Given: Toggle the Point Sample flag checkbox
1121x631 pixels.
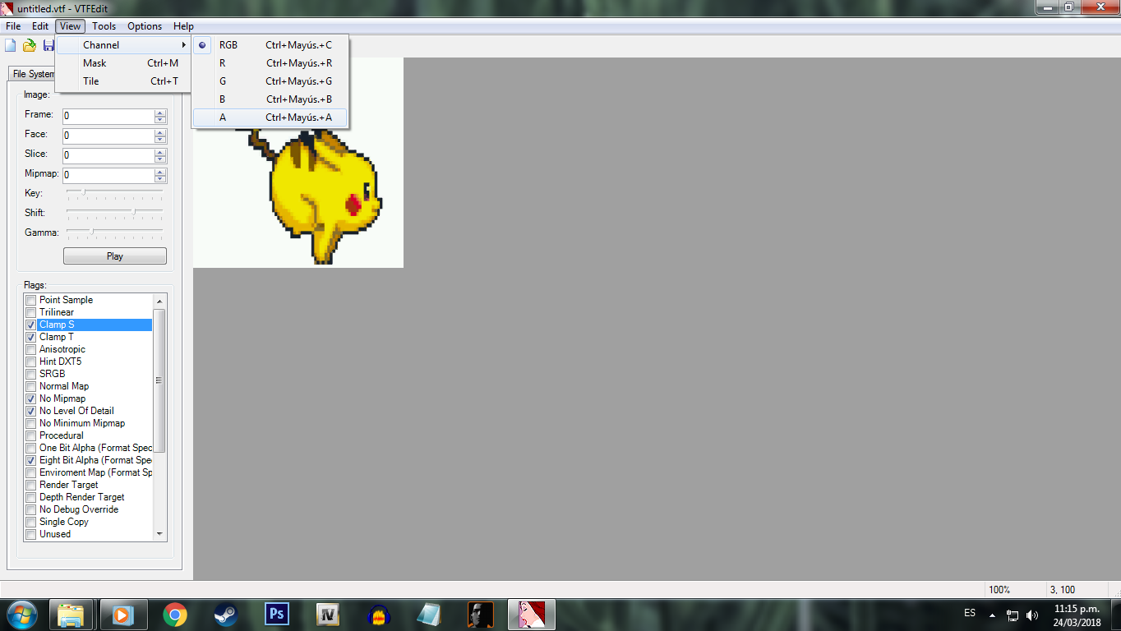Looking at the screenshot, I should point(31,300).
